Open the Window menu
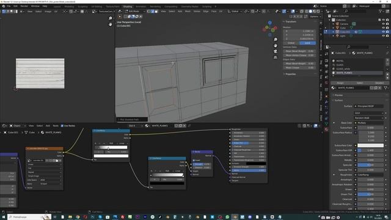391x220 pixels. [x=35, y=6]
